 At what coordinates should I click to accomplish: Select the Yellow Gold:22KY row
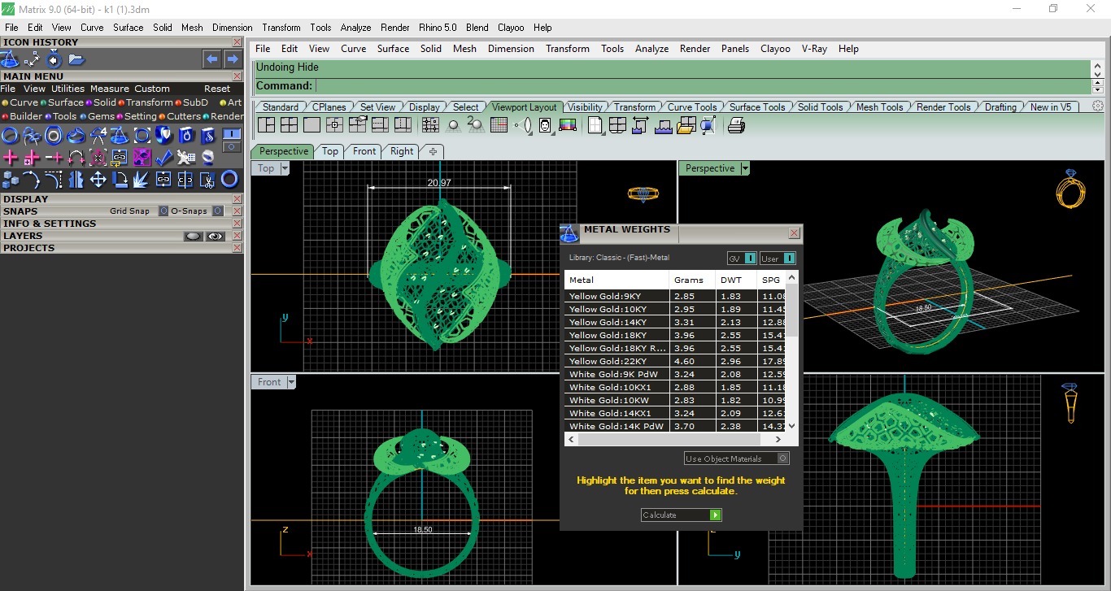[x=675, y=361]
